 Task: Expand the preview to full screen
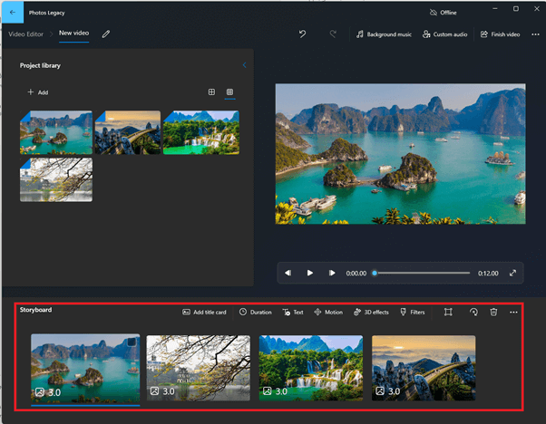[512, 273]
